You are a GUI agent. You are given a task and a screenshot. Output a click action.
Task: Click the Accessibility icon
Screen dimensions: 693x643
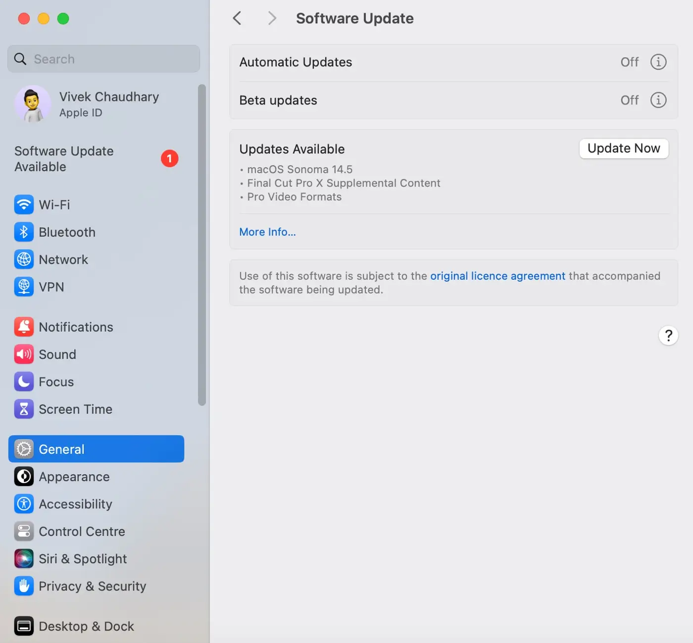(x=24, y=504)
